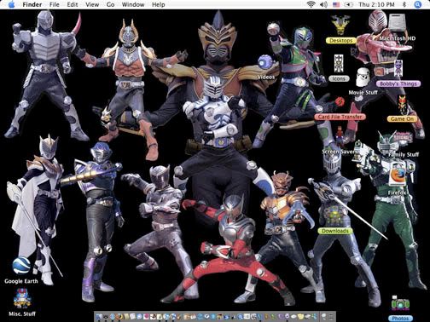Open the Apple menu
The height and width of the screenshot is (322, 430).
[x=11, y=4]
